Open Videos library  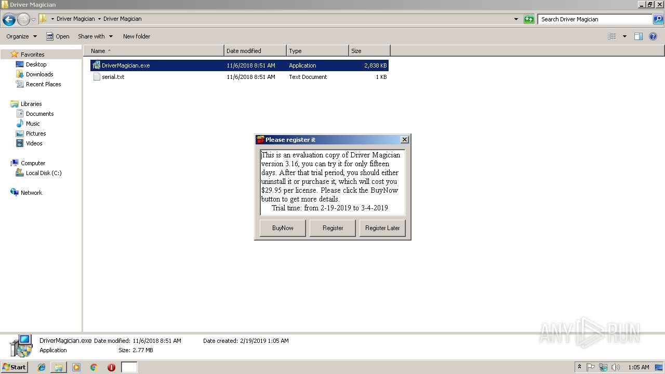pyautogui.click(x=34, y=143)
